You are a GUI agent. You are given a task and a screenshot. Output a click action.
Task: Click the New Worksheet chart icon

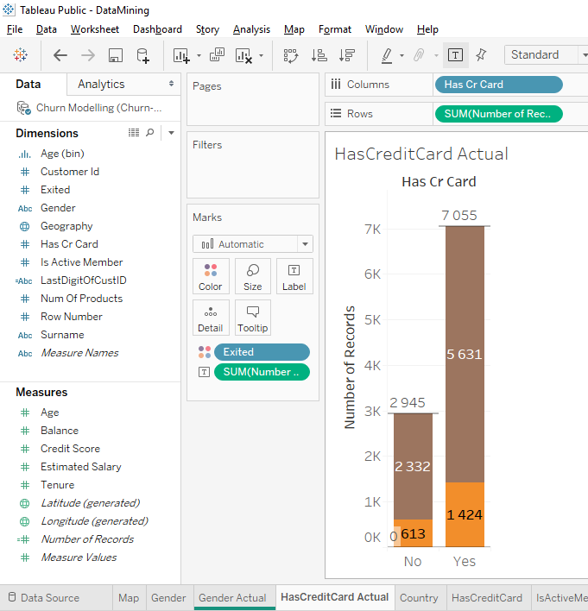(181, 55)
